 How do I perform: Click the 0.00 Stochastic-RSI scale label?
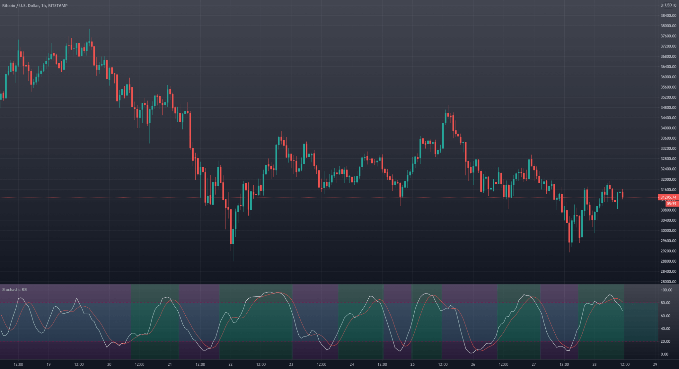[x=664, y=354]
